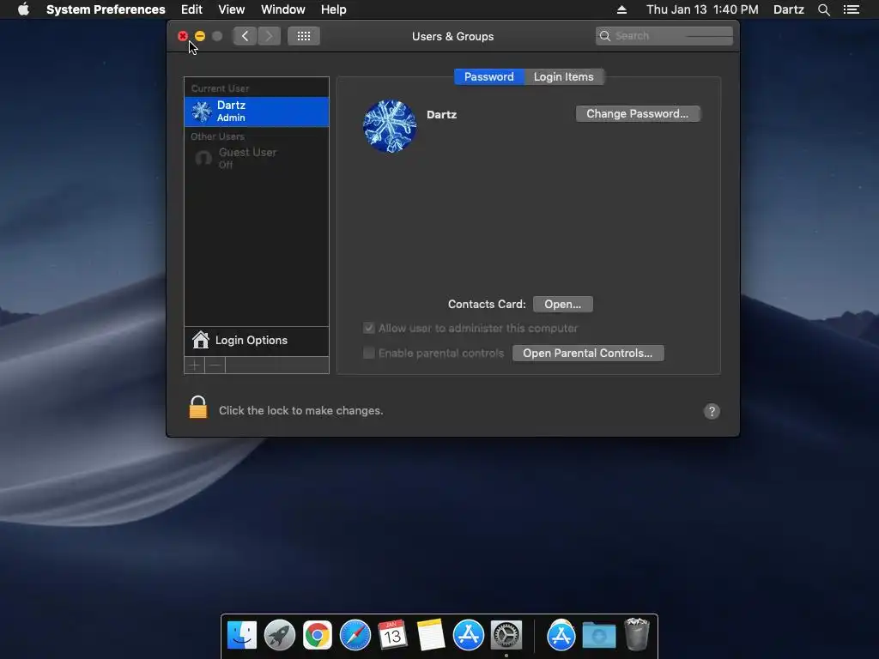
Task: Open Spotlight search magnifier in menu bar
Action: pyautogui.click(x=823, y=9)
